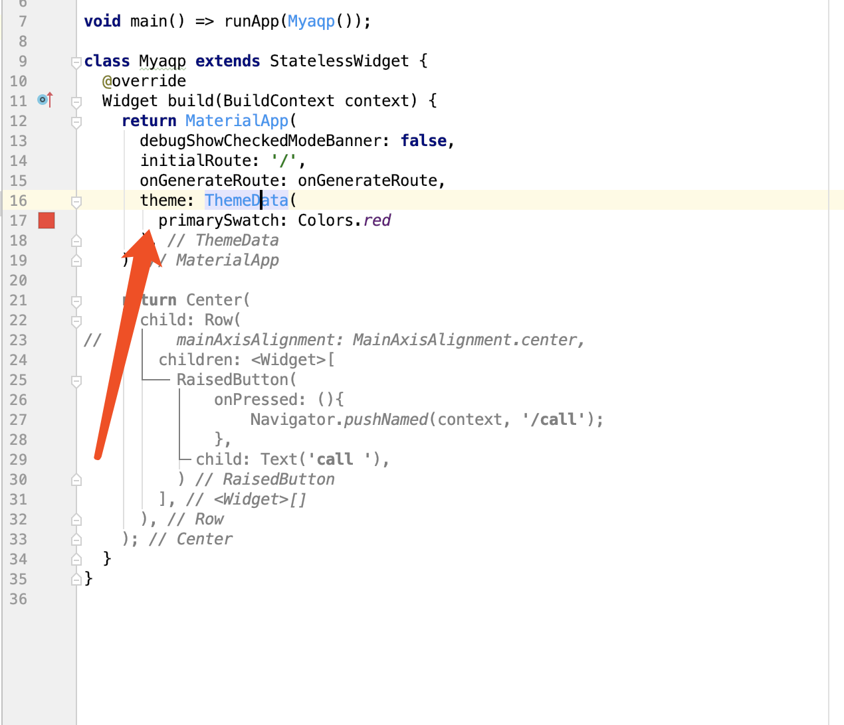Click Row( on line 22

click(x=223, y=320)
